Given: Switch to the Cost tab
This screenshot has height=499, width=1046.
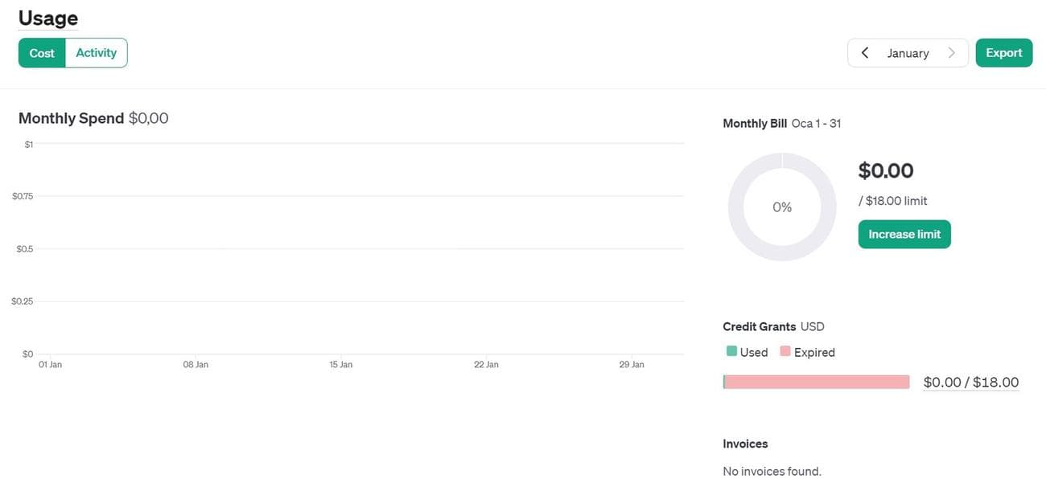Looking at the screenshot, I should tap(42, 52).
